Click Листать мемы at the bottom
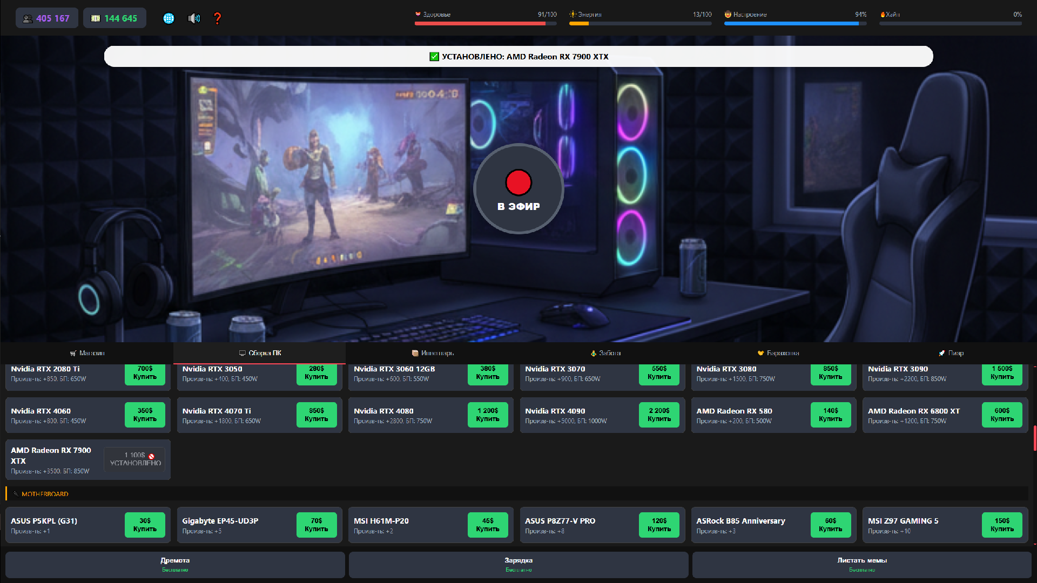 coord(863,565)
